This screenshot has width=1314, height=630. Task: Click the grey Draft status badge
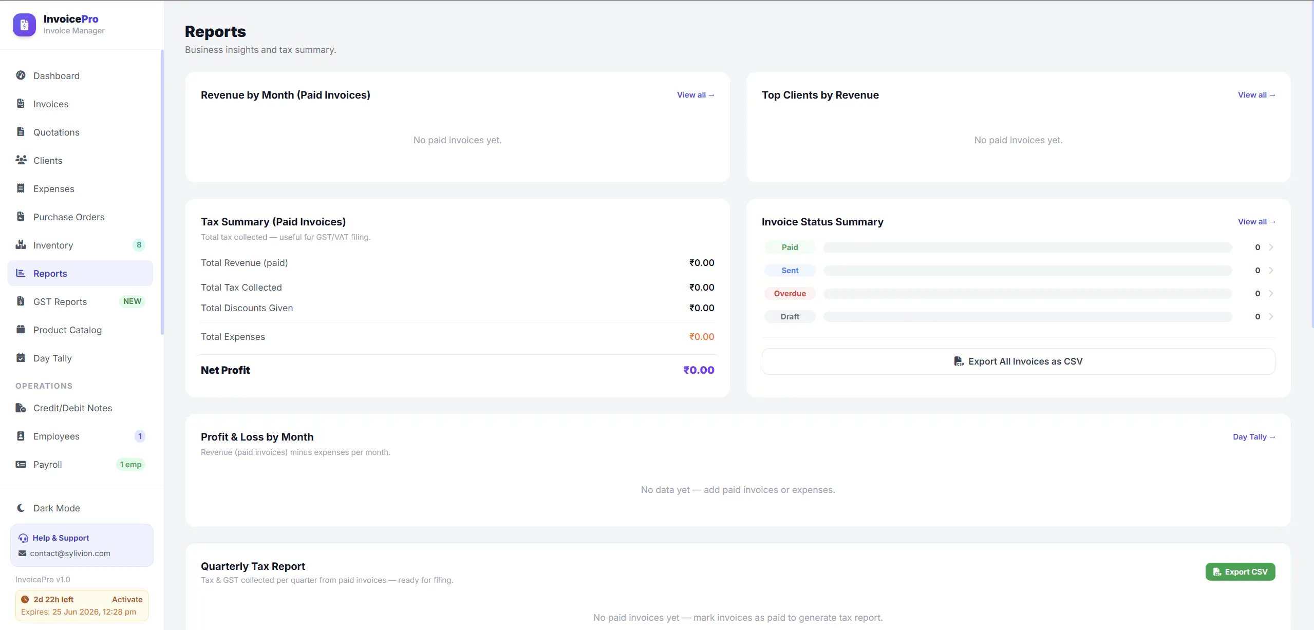point(790,317)
